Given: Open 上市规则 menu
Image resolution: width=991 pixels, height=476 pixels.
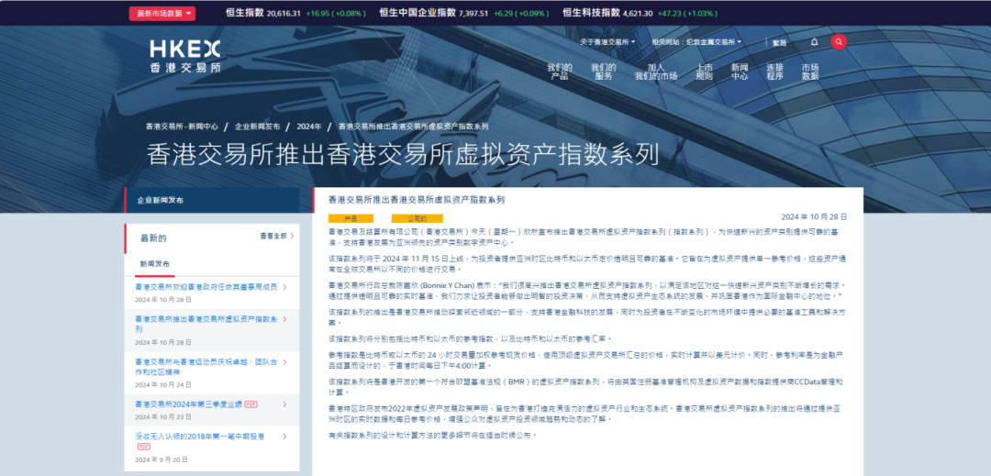Looking at the screenshot, I should pos(704,72).
